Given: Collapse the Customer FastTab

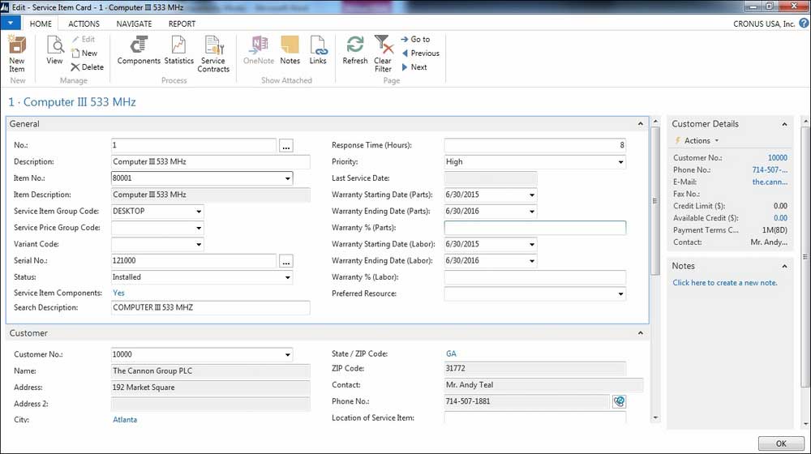Looking at the screenshot, I should tap(641, 333).
